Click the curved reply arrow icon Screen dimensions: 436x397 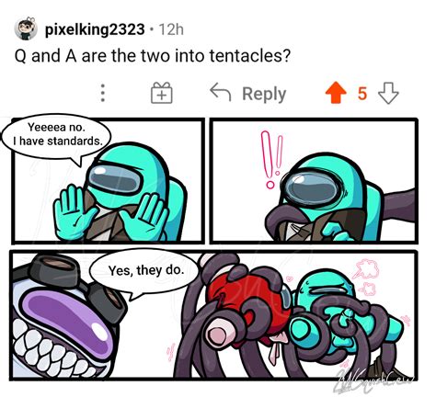[220, 92]
